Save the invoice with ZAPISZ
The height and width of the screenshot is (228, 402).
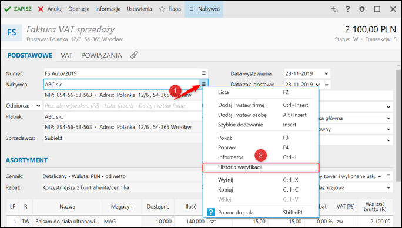18,9
